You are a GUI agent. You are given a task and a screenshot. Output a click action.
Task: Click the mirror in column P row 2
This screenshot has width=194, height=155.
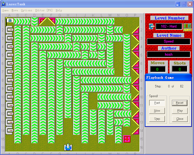pyautogui.click(x=135, y=30)
